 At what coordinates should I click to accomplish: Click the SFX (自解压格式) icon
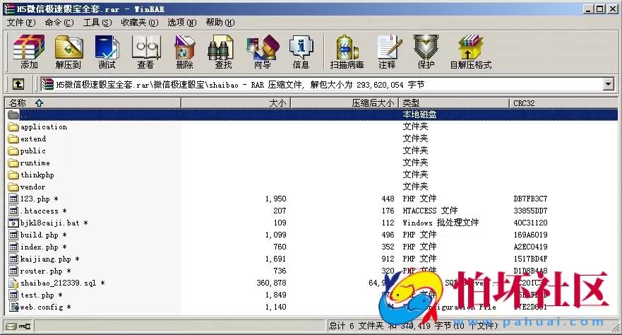pos(470,52)
